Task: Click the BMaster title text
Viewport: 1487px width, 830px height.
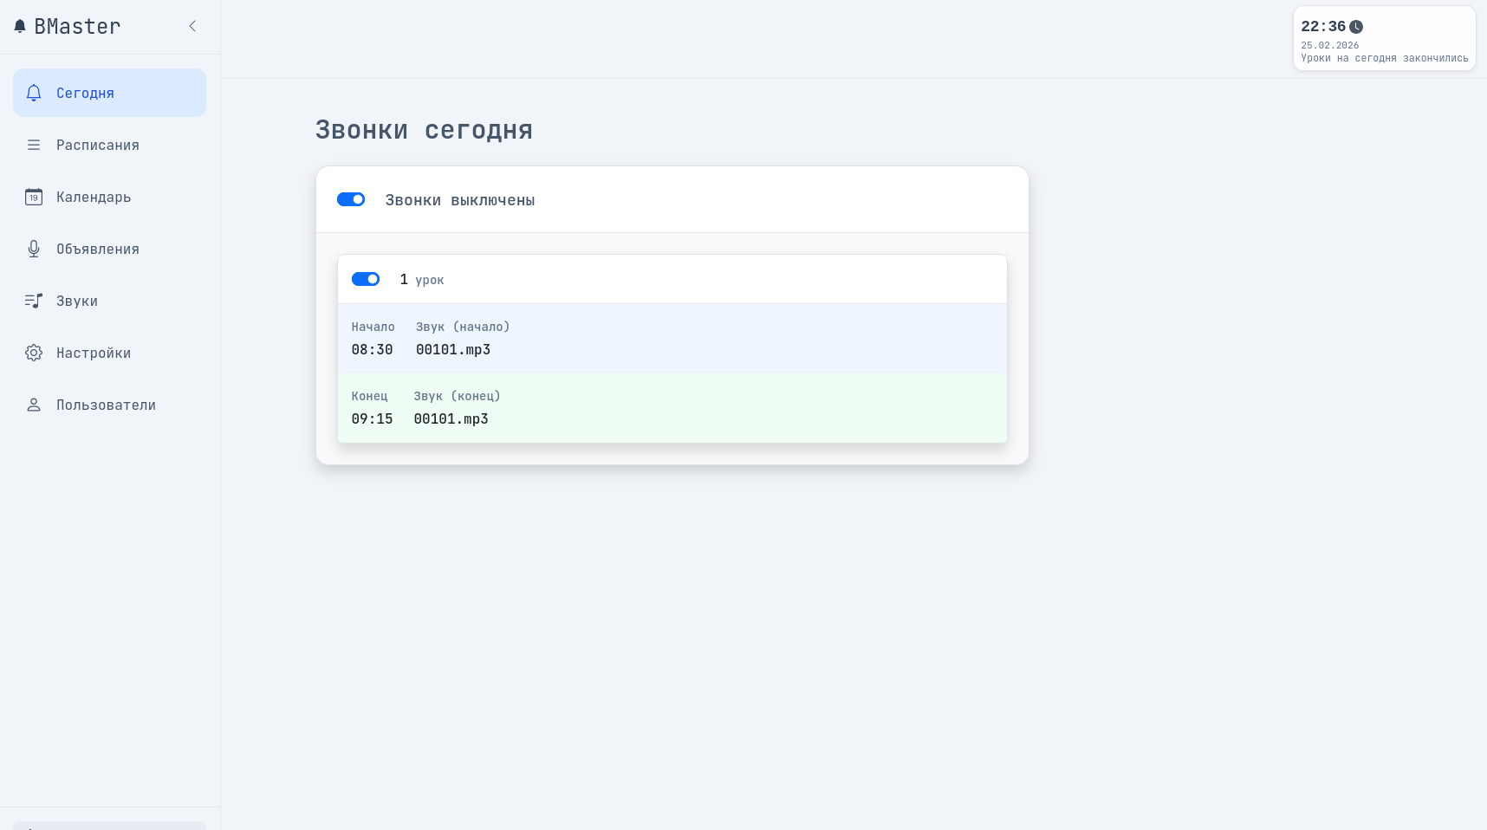Action: click(77, 27)
